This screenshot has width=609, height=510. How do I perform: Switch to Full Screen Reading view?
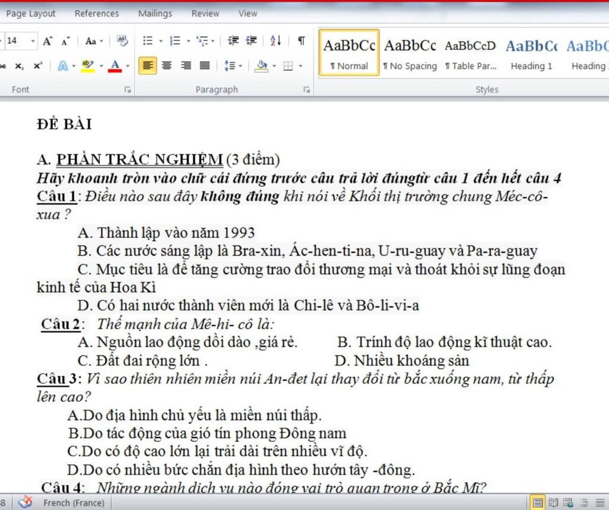pos(554,503)
